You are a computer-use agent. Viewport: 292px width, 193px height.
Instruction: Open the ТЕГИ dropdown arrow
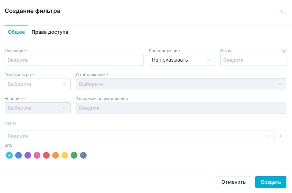[268, 136]
